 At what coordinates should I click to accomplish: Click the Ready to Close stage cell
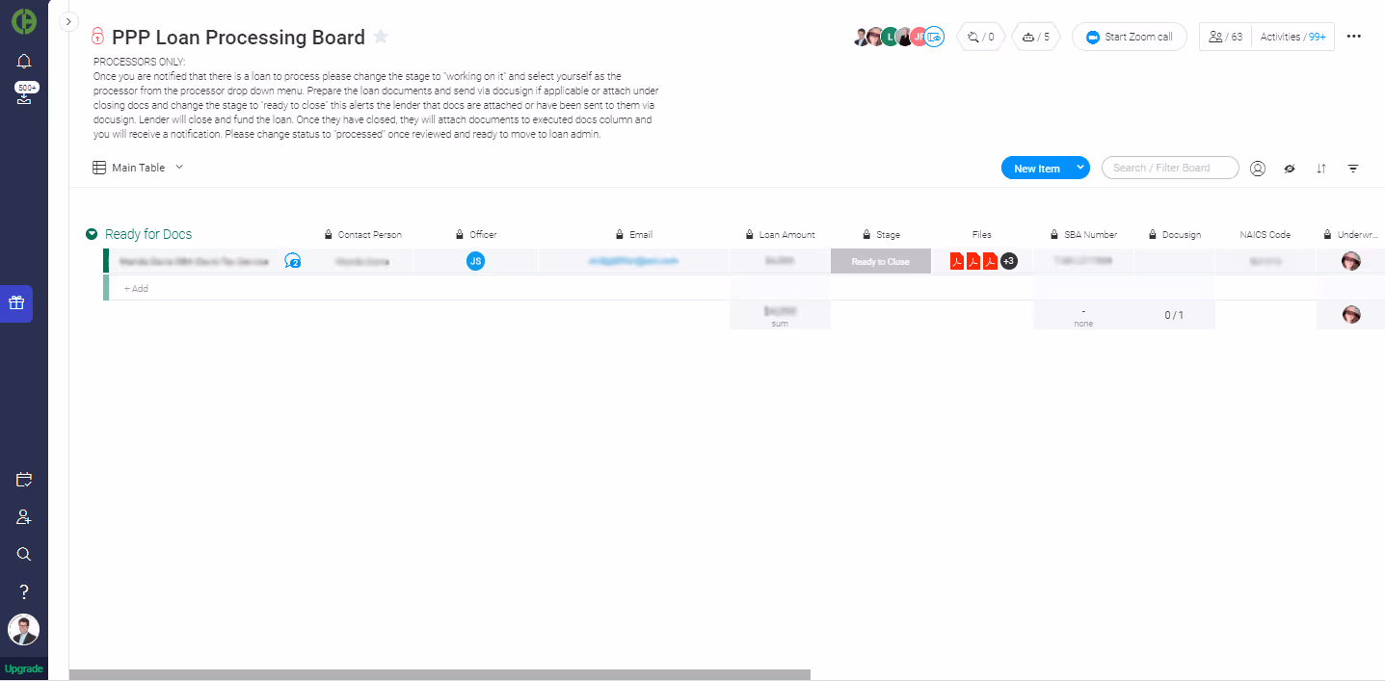pos(881,261)
